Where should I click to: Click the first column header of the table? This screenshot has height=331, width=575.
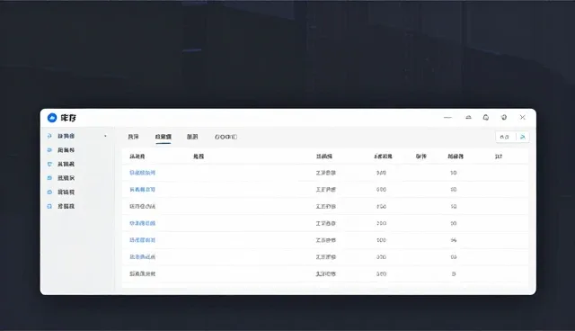pyautogui.click(x=137, y=157)
